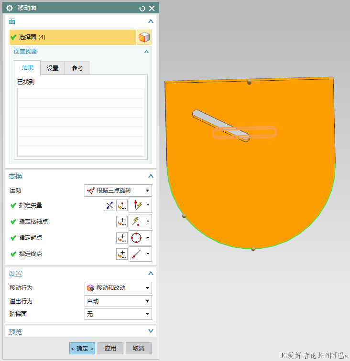
Task: Click the reverse vector direction icon
Action: tap(110, 205)
